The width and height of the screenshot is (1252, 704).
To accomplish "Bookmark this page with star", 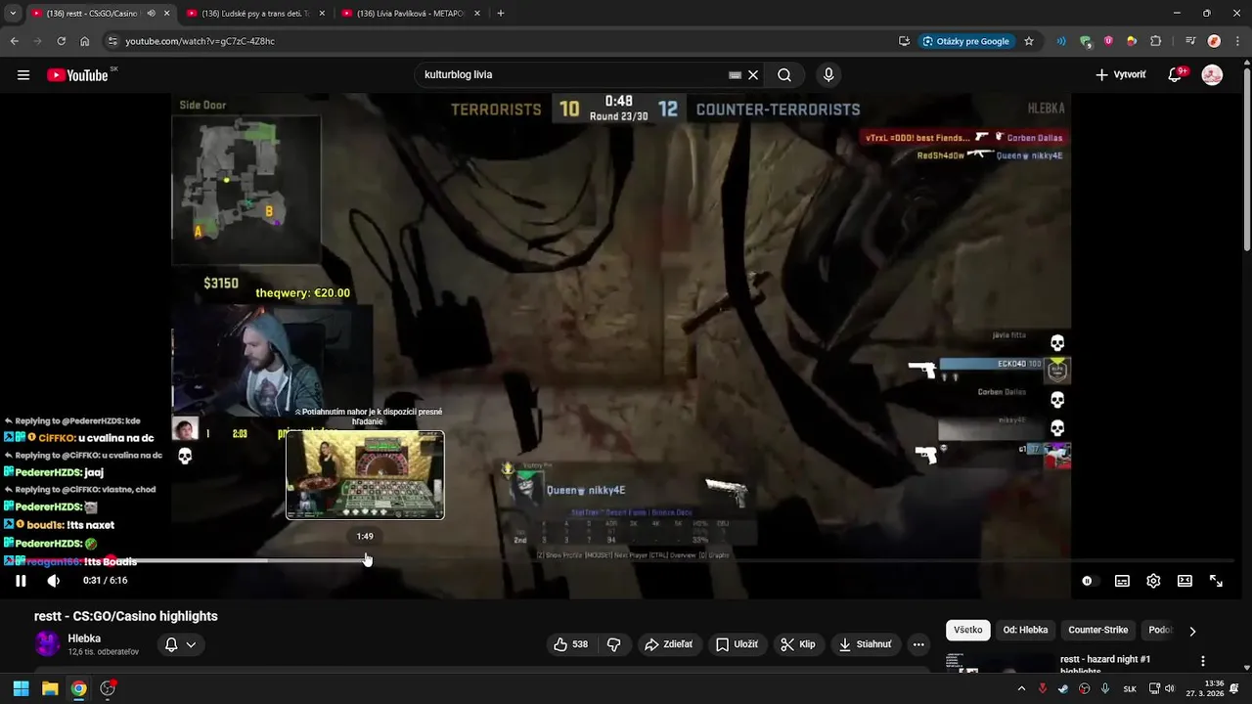I will 1029,41.
